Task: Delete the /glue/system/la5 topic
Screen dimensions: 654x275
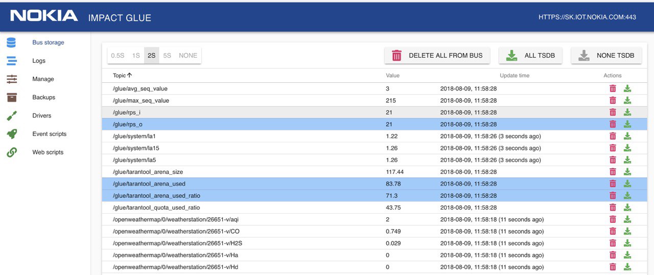Action: click(x=613, y=160)
